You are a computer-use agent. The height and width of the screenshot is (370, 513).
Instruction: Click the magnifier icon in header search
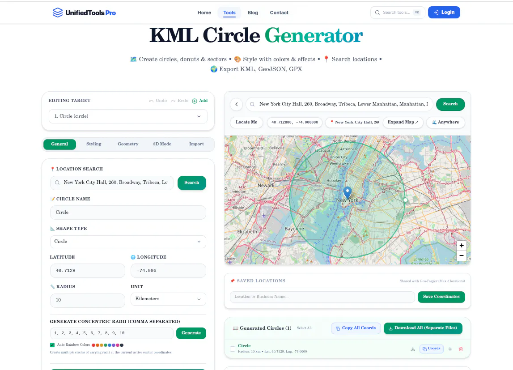pyautogui.click(x=377, y=13)
